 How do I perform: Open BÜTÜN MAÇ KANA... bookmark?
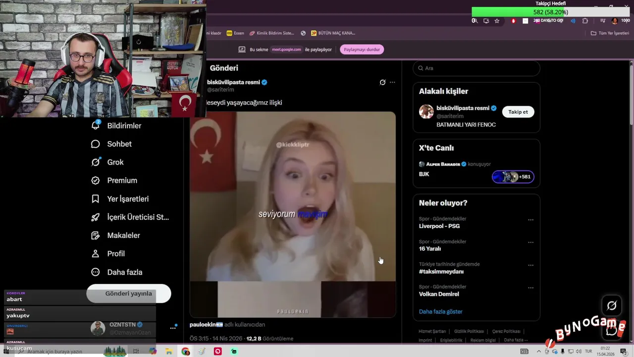click(x=333, y=33)
